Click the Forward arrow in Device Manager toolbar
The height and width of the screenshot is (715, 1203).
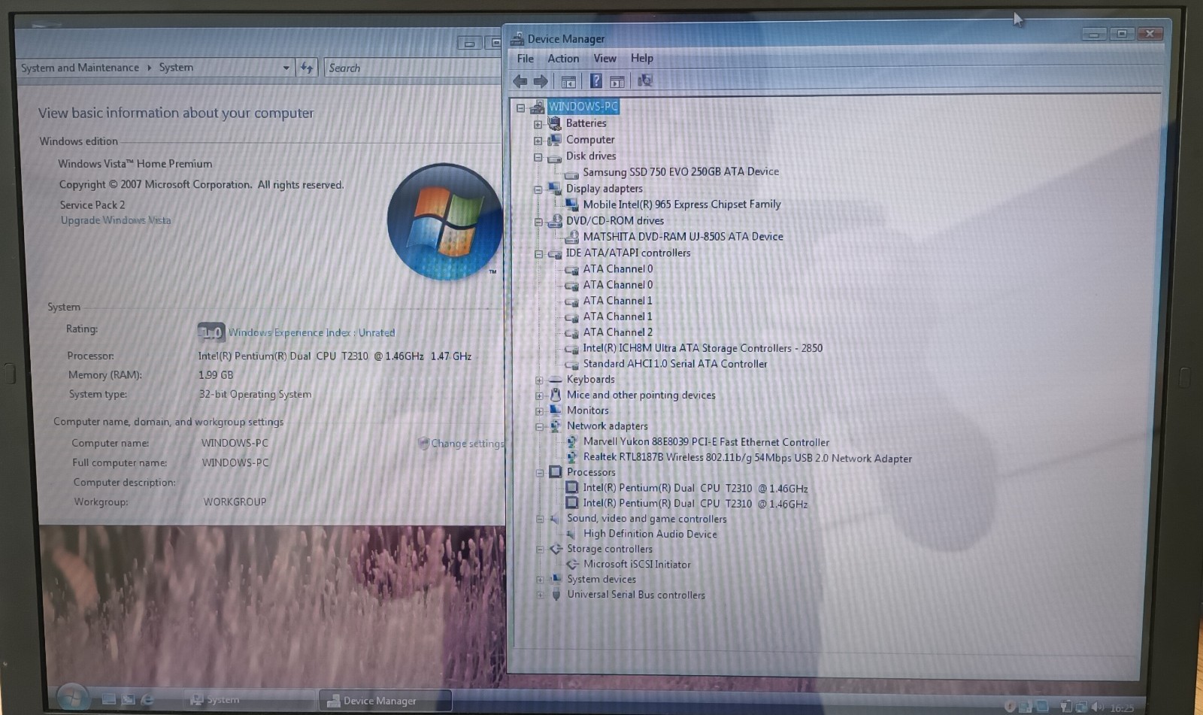[540, 81]
